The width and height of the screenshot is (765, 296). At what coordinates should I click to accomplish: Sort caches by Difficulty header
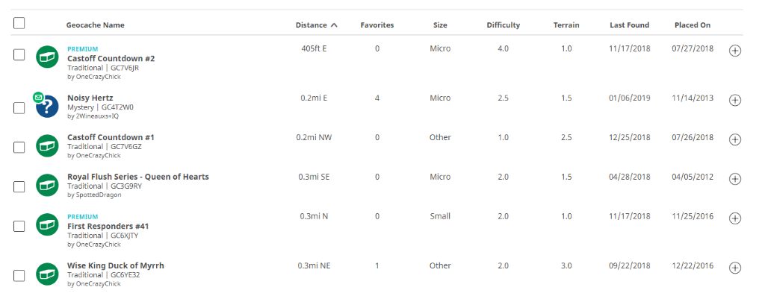click(503, 25)
